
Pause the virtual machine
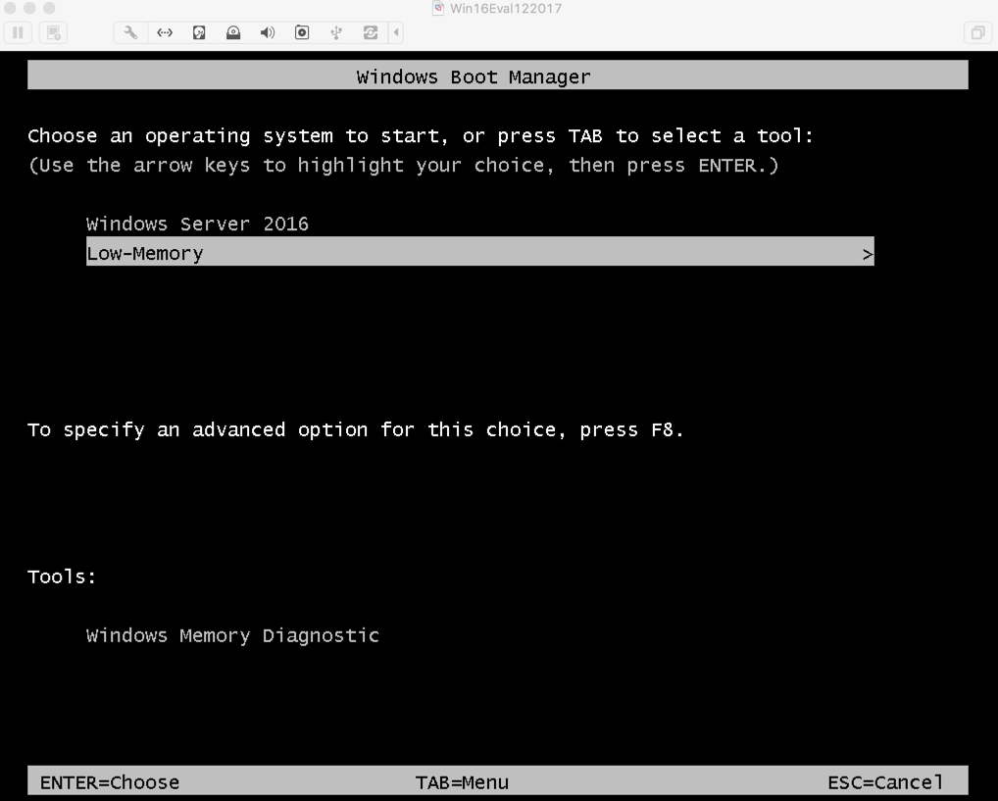[18, 32]
